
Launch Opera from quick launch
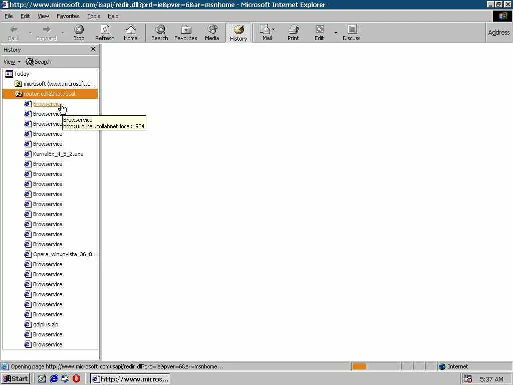click(x=76, y=379)
